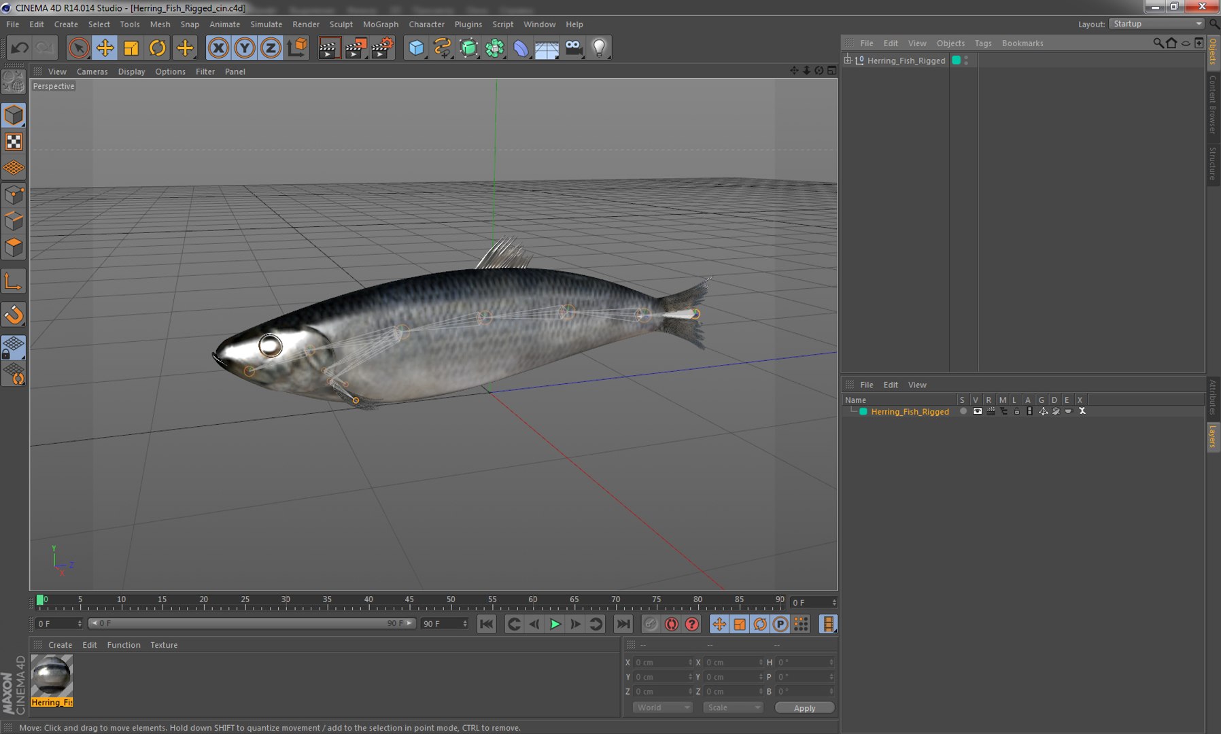Click the Undo arrow icon

pos(20,48)
